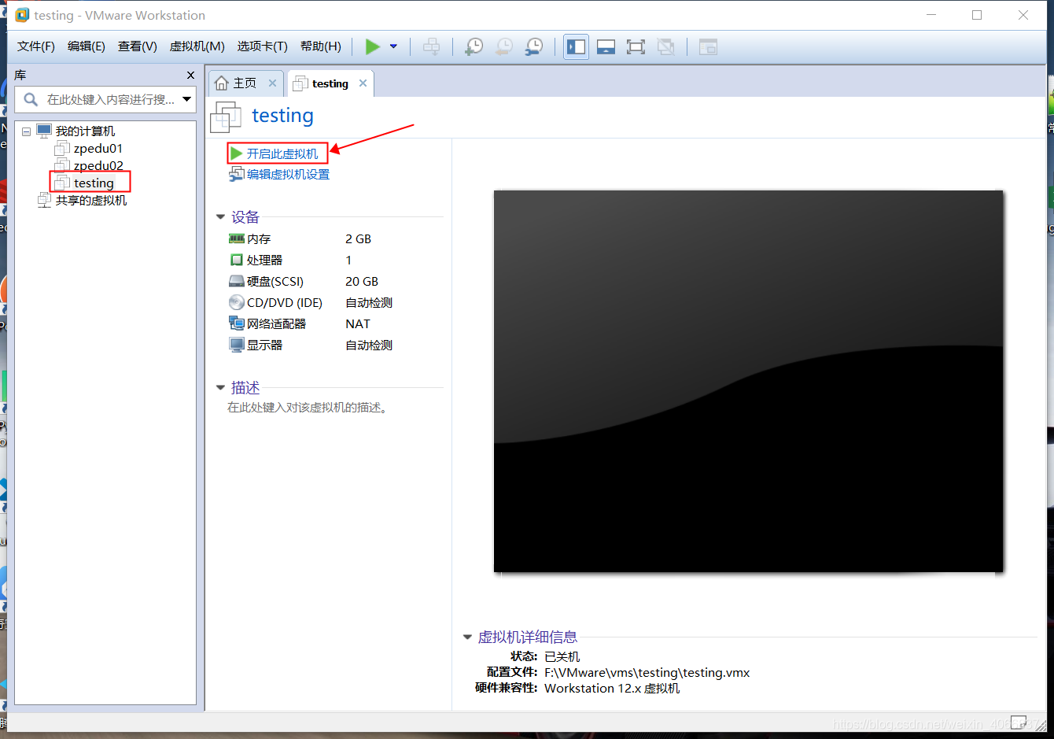Image resolution: width=1054 pixels, height=739 pixels.
Task: Click the memory chip icon beside 内存
Action: point(236,238)
